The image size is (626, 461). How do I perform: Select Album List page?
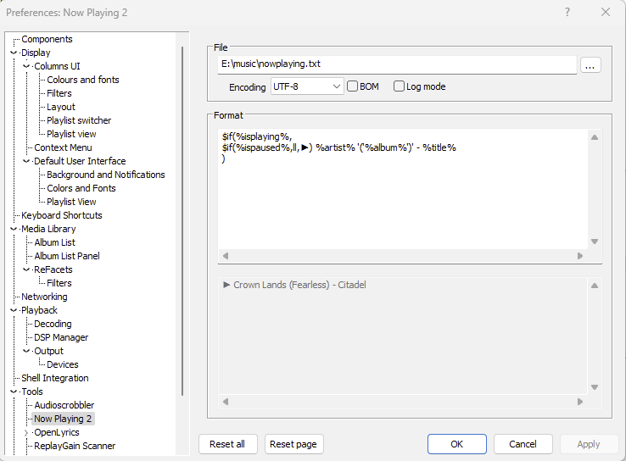[54, 242]
